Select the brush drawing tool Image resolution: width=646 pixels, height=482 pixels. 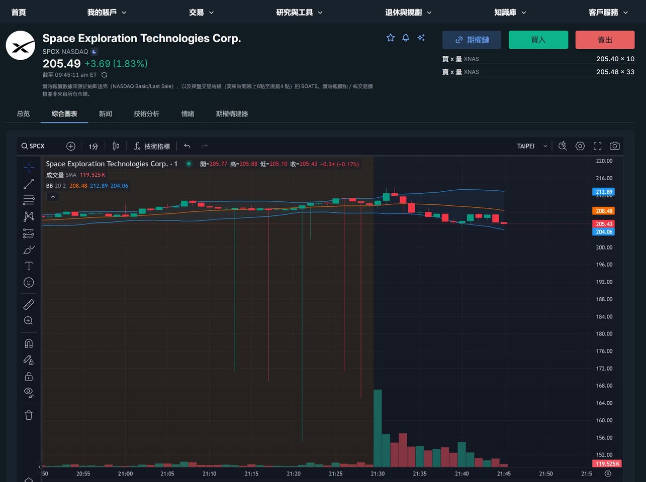[x=29, y=250]
